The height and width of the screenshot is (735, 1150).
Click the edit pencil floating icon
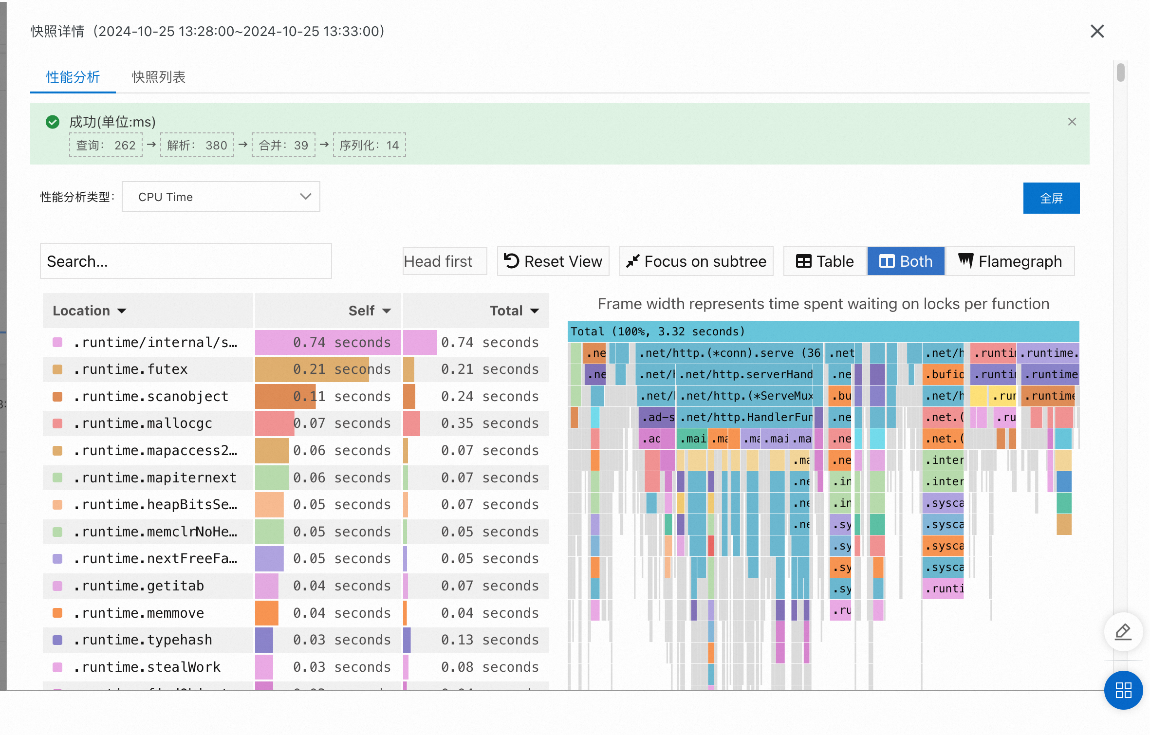1123,631
